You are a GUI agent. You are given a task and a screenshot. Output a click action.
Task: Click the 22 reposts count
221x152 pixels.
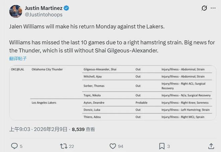(x=71, y=146)
